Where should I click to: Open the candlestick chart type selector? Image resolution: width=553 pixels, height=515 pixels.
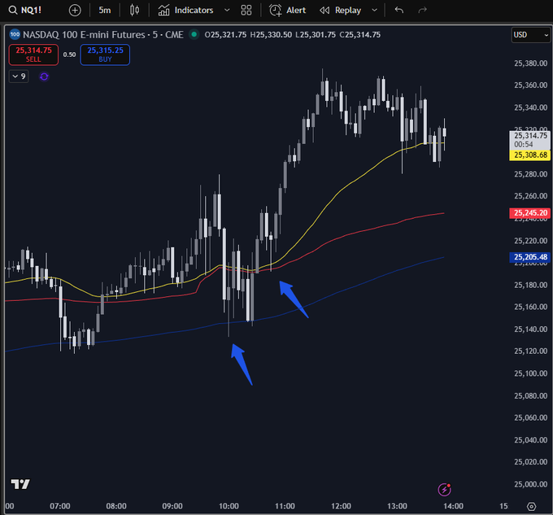(x=134, y=11)
